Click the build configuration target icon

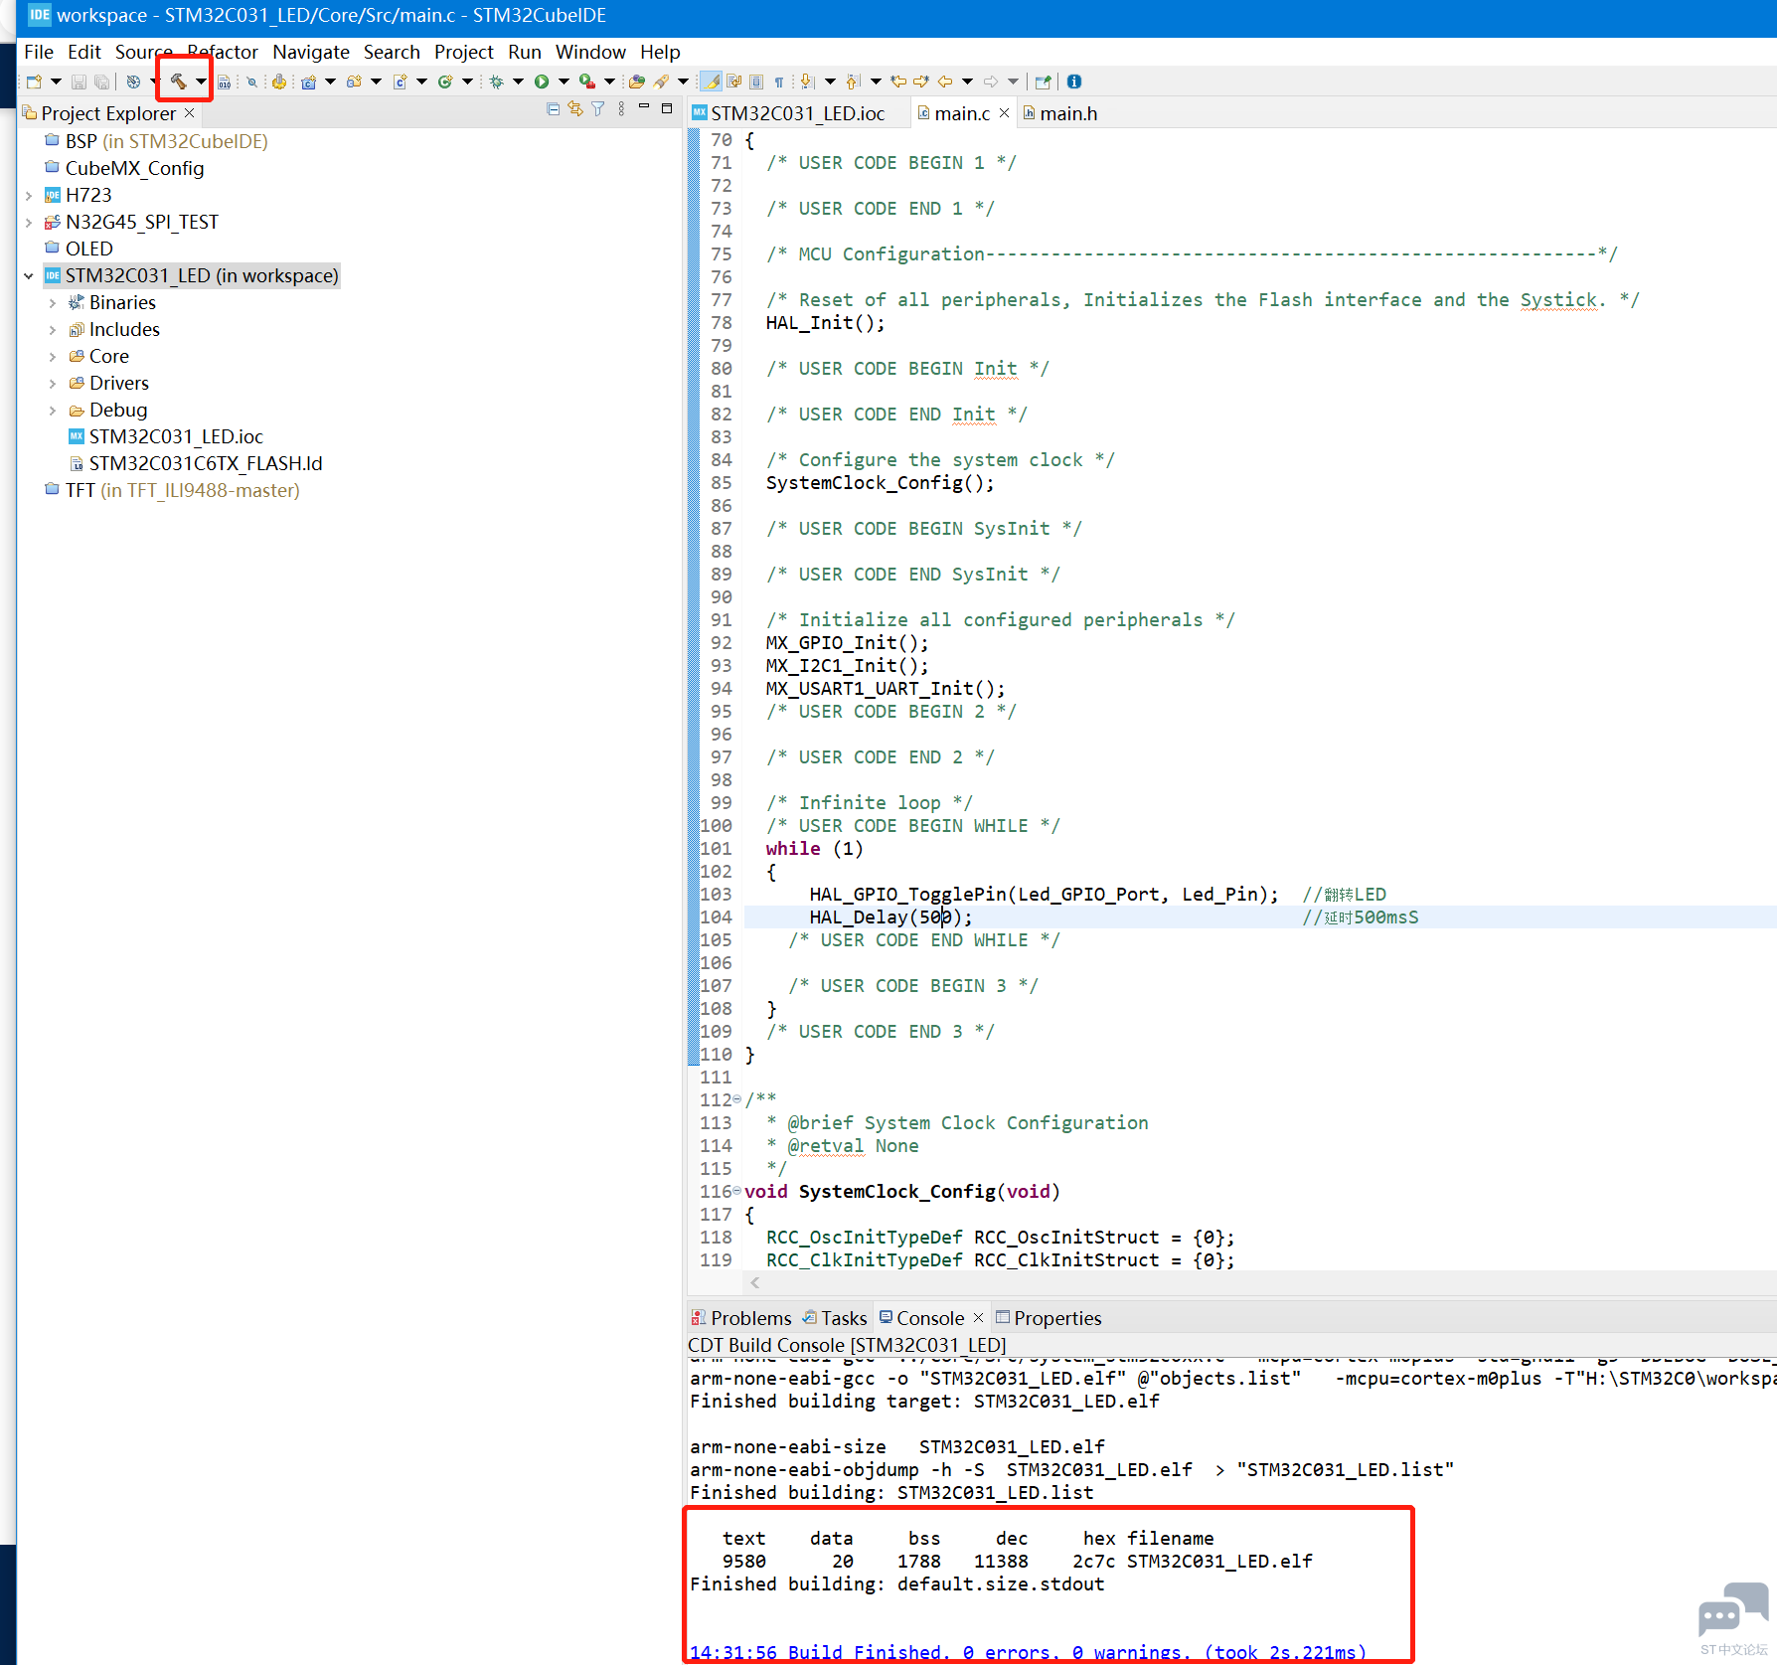133,82
